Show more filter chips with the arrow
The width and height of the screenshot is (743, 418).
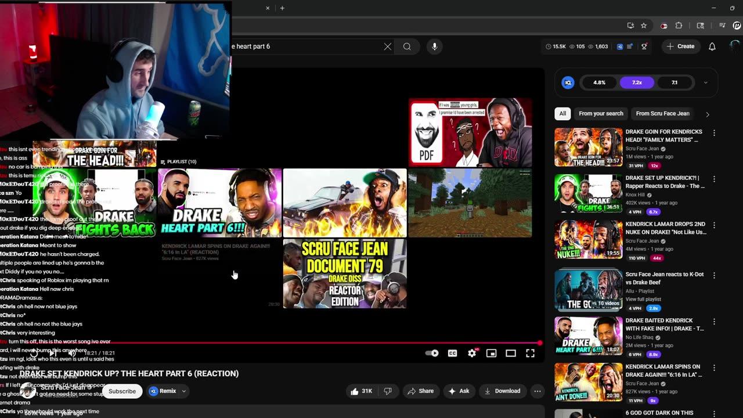pos(707,114)
